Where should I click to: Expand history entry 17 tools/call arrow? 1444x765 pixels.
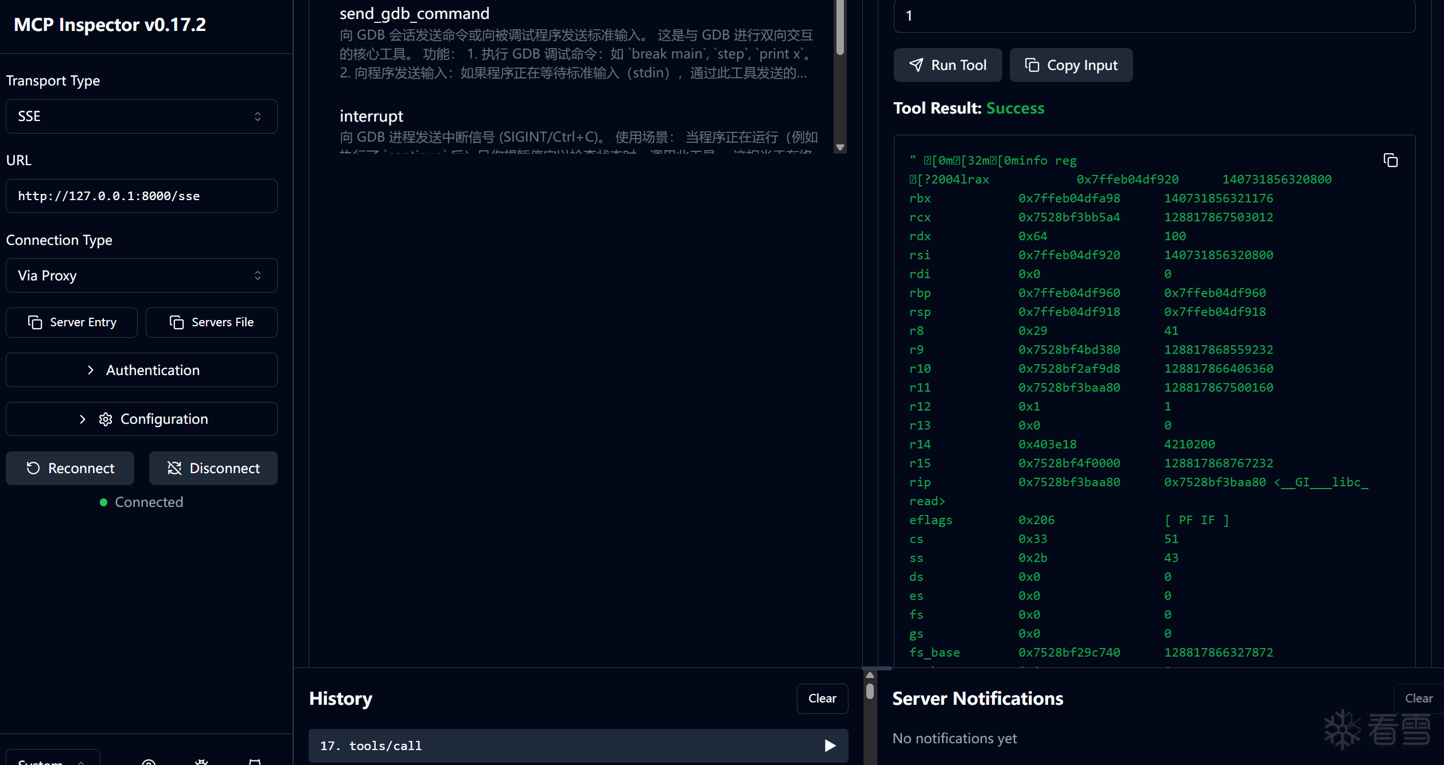(x=830, y=746)
